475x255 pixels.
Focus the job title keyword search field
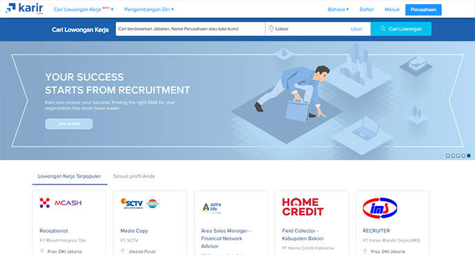point(191,29)
